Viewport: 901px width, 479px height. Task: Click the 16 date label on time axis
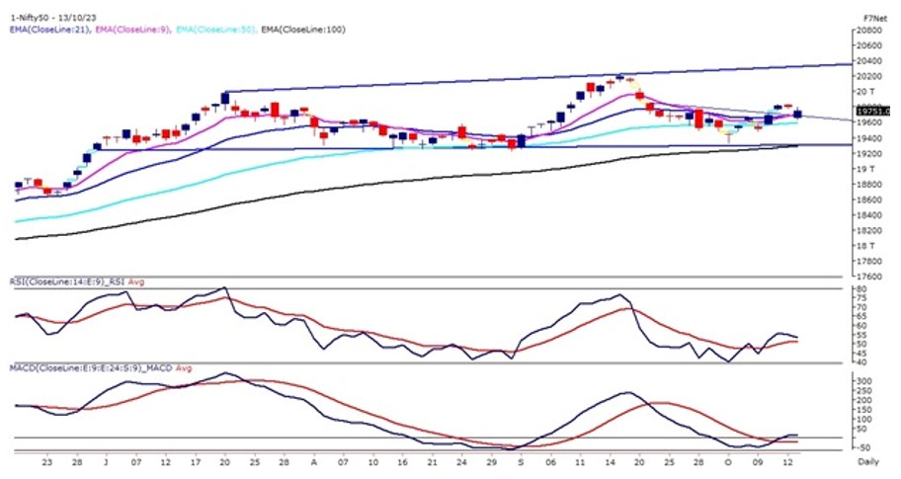tap(402, 461)
